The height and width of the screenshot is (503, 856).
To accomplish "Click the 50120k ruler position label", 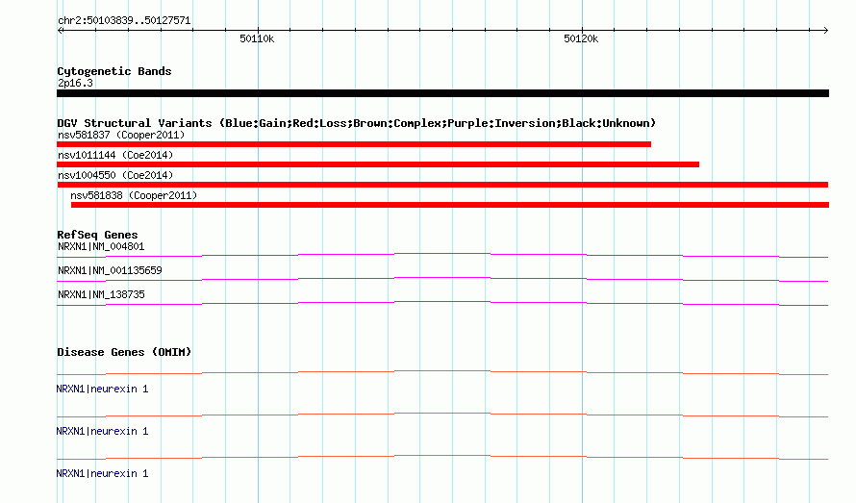I will (581, 38).
